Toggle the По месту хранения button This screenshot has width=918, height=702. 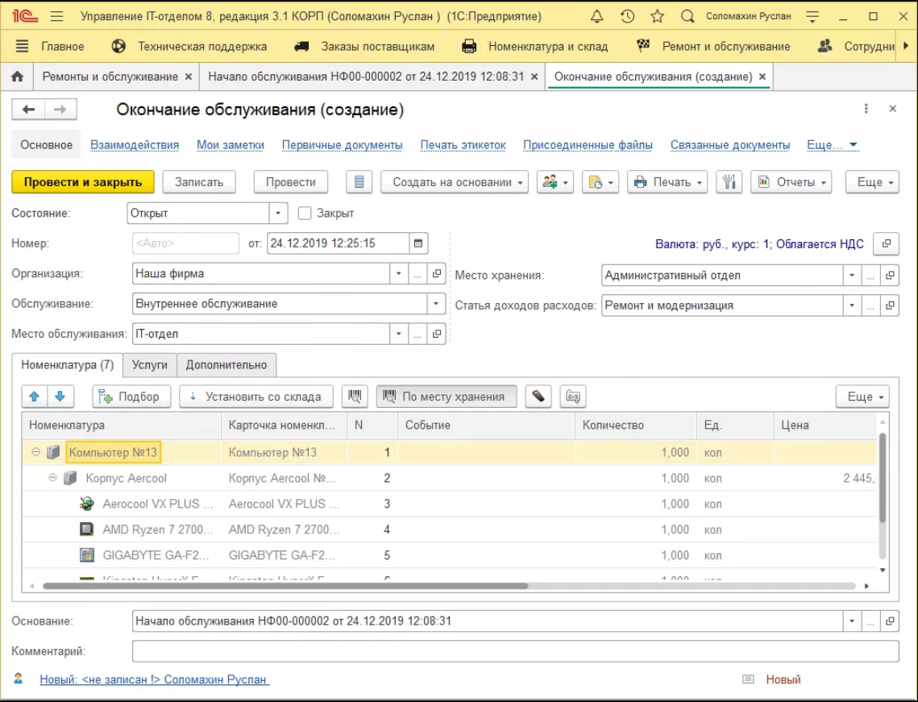446,397
